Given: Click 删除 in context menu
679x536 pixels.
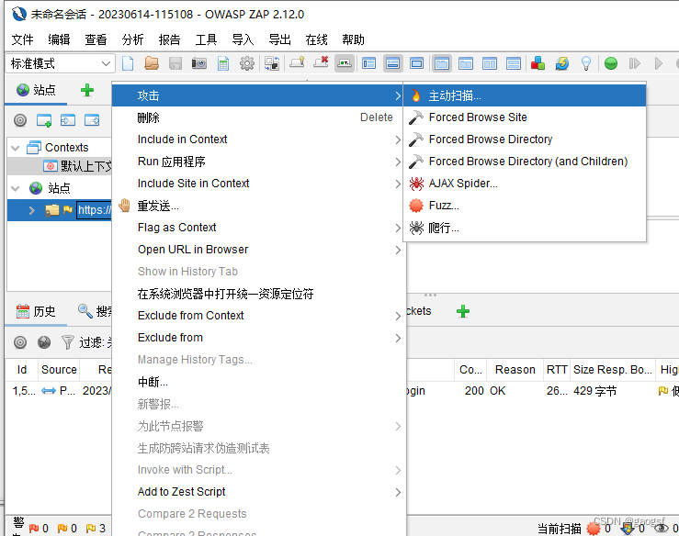Looking at the screenshot, I should (258, 117).
